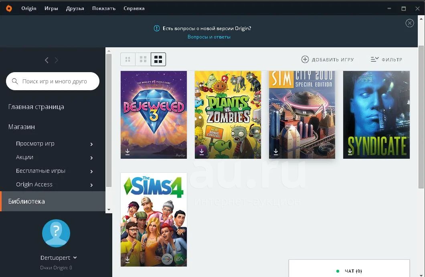Click the search magnifier icon
Screen dimensions: 425x277
click(15, 81)
